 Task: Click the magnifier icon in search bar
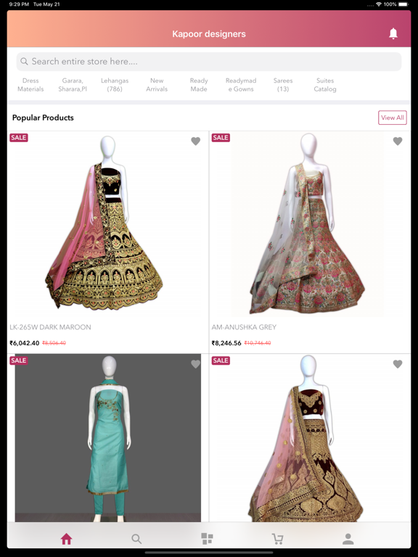(24, 62)
